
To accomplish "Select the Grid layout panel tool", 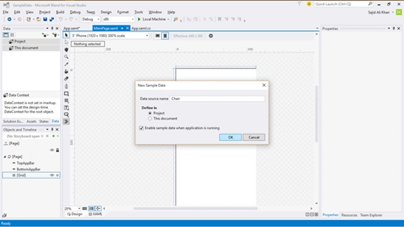I will (67, 101).
